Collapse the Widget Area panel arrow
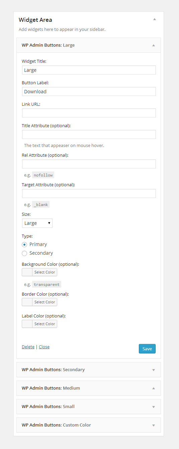179x449 pixels. [155, 19]
